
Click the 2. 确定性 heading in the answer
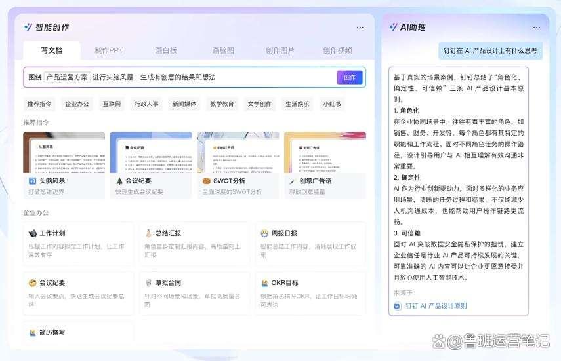[x=406, y=178]
